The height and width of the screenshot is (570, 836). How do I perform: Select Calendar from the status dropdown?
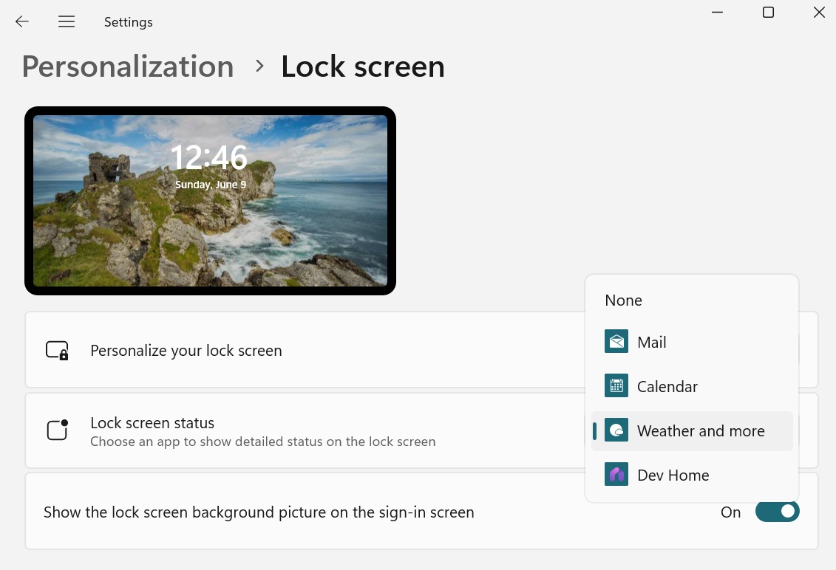point(667,386)
